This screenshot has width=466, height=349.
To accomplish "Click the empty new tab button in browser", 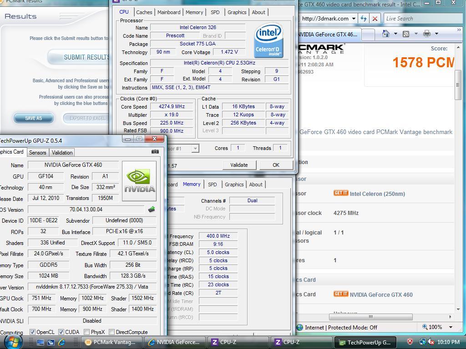I will point(368,35).
